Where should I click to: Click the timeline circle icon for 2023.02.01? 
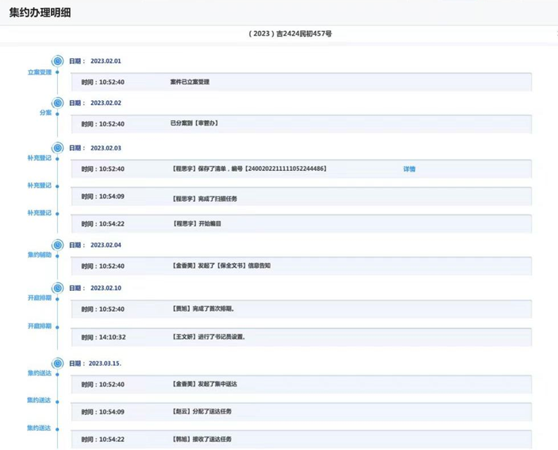click(x=57, y=61)
